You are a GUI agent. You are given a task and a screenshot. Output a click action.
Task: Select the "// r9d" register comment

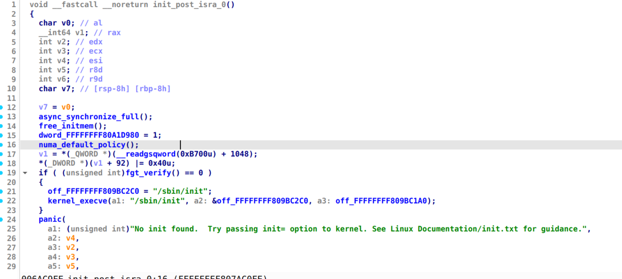89,79
